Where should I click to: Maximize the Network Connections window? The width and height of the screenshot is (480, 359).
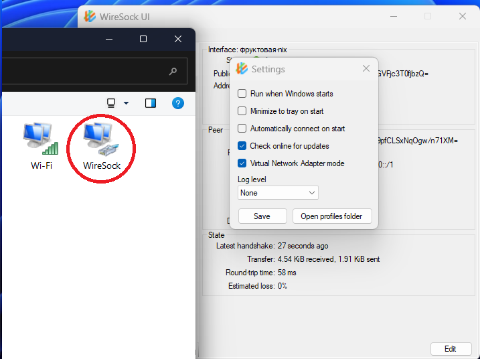(x=143, y=39)
